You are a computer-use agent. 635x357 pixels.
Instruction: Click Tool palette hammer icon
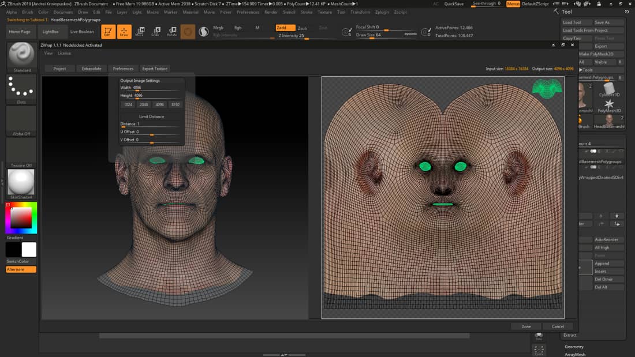[556, 12]
